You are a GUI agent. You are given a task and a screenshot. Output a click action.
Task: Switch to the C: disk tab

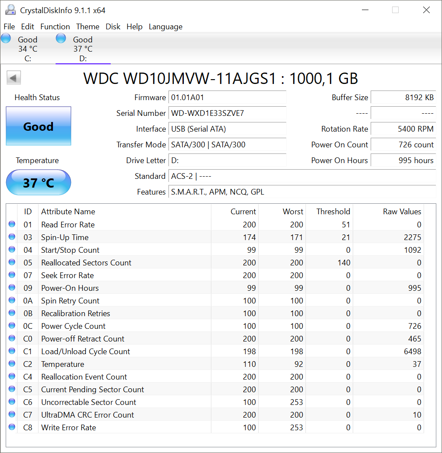pyautogui.click(x=28, y=49)
